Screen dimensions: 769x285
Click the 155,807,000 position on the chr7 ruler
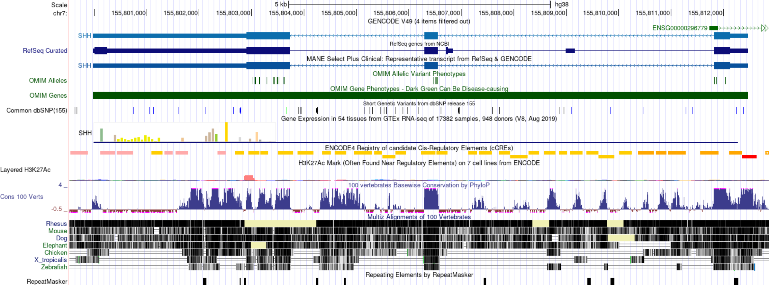click(x=443, y=13)
